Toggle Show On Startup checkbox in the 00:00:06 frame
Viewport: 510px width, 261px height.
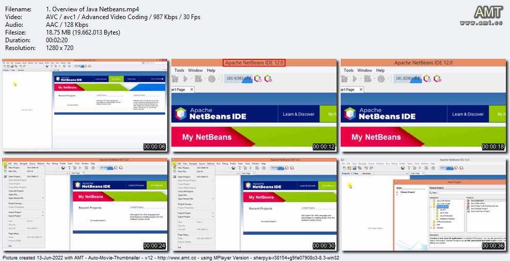pos(162,79)
